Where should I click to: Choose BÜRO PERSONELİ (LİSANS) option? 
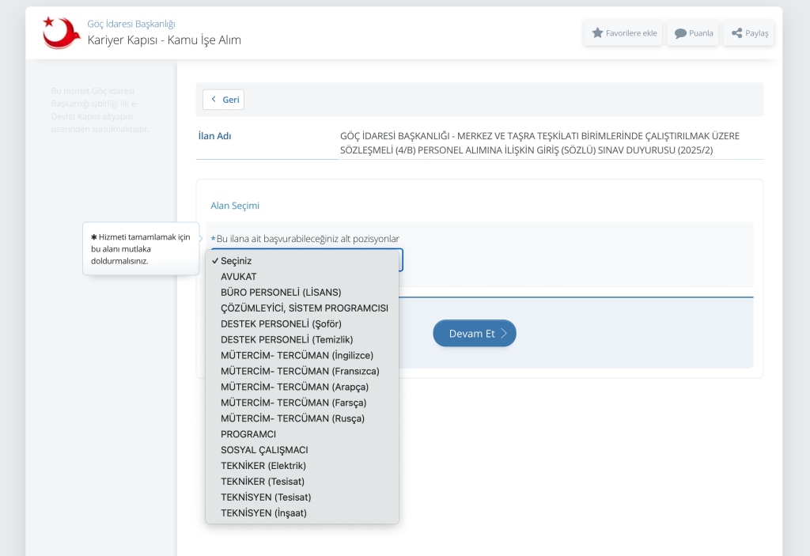pyautogui.click(x=281, y=292)
